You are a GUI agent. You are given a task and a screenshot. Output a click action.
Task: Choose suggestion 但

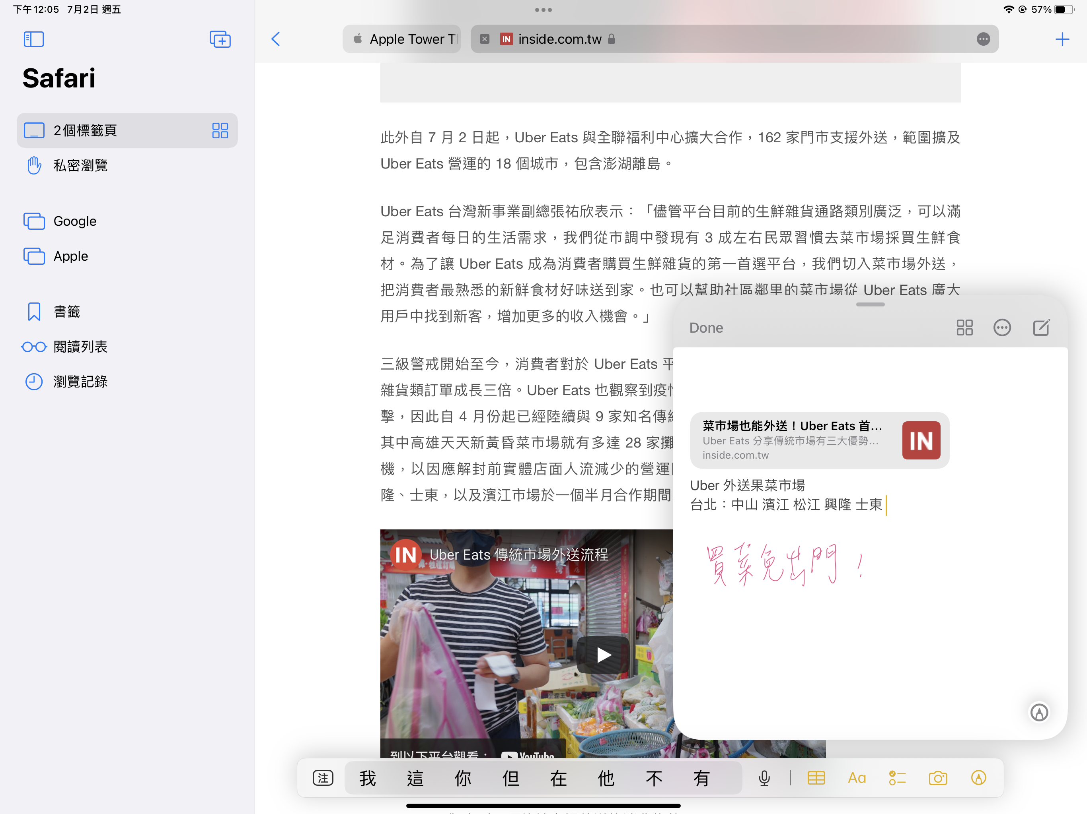510,778
